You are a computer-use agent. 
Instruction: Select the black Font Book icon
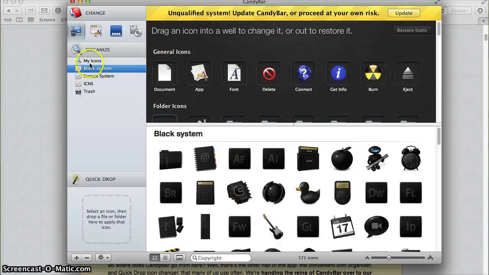click(171, 227)
